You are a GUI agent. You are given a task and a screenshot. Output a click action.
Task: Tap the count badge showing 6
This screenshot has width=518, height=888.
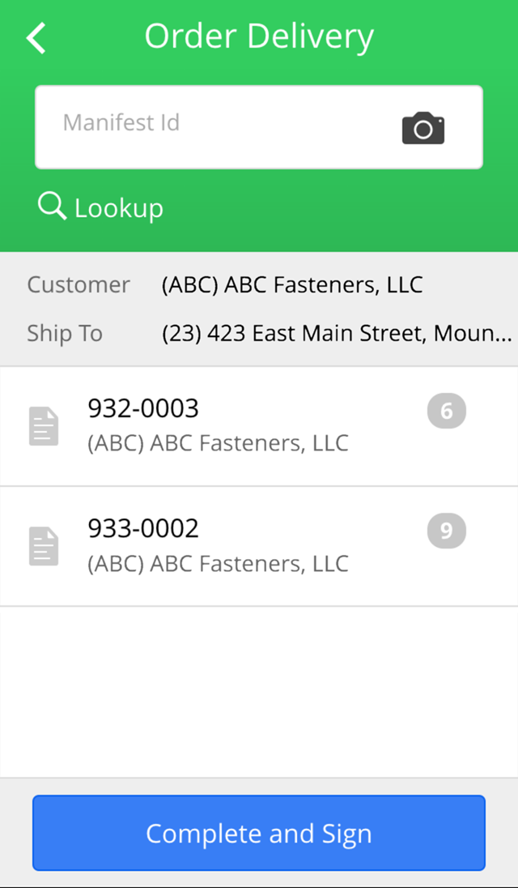(x=446, y=412)
